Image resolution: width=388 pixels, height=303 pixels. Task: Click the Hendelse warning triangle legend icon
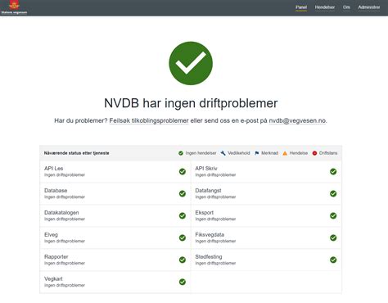285,153
